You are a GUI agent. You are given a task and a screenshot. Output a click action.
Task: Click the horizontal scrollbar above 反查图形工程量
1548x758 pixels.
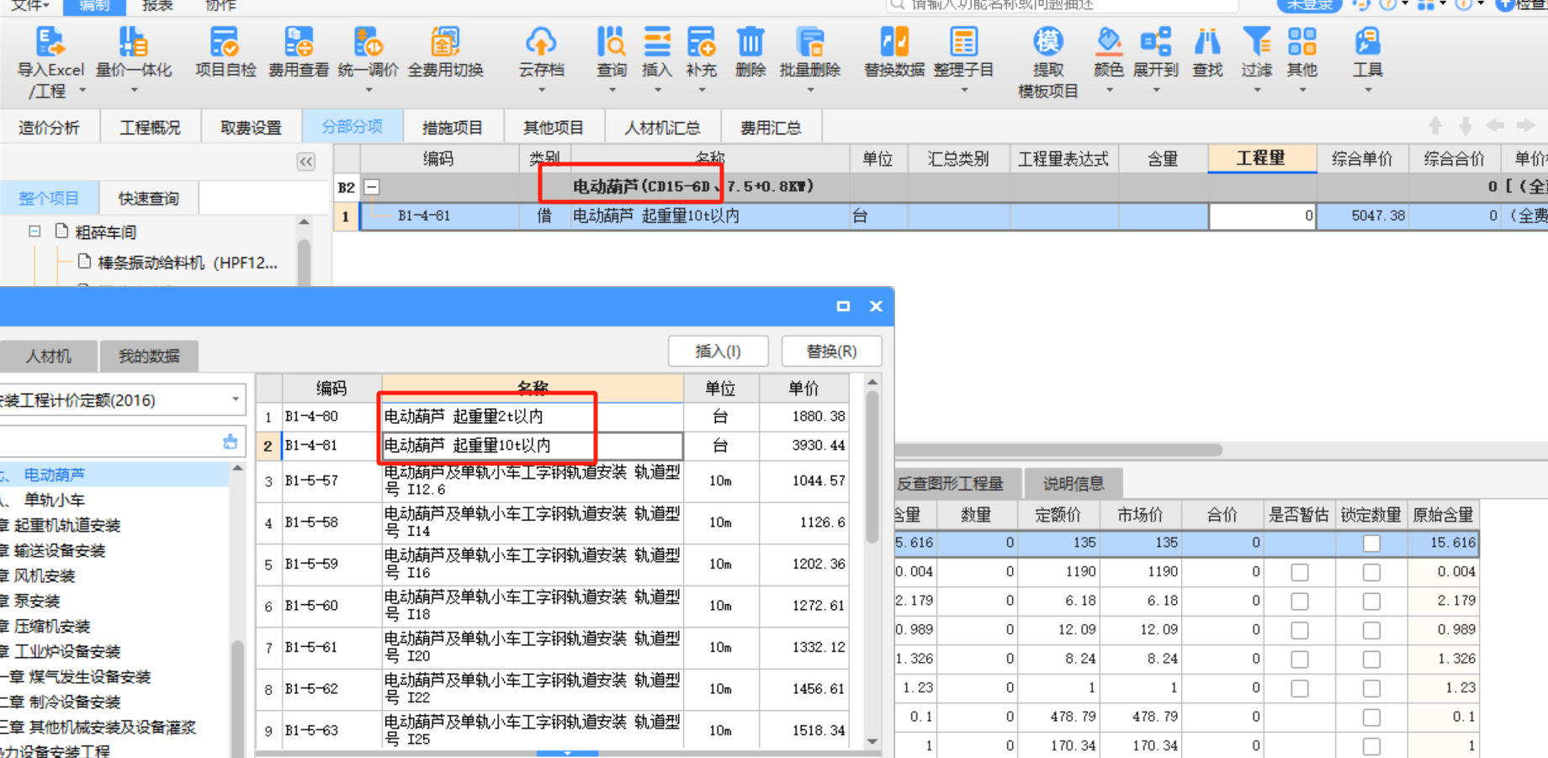1058,450
